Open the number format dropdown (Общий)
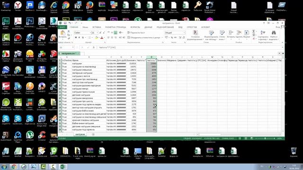Screen dimensions: 303x170 184,33
